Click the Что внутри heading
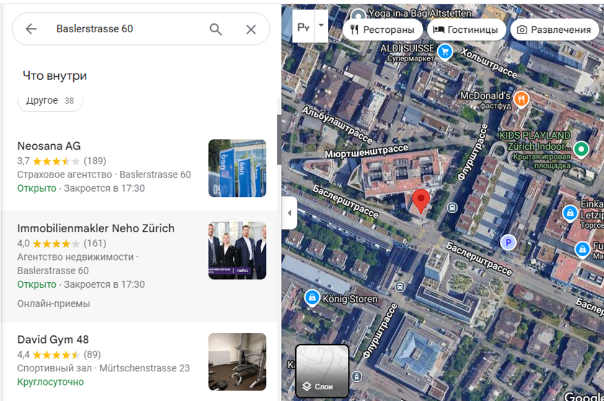The width and height of the screenshot is (604, 401). click(x=55, y=75)
